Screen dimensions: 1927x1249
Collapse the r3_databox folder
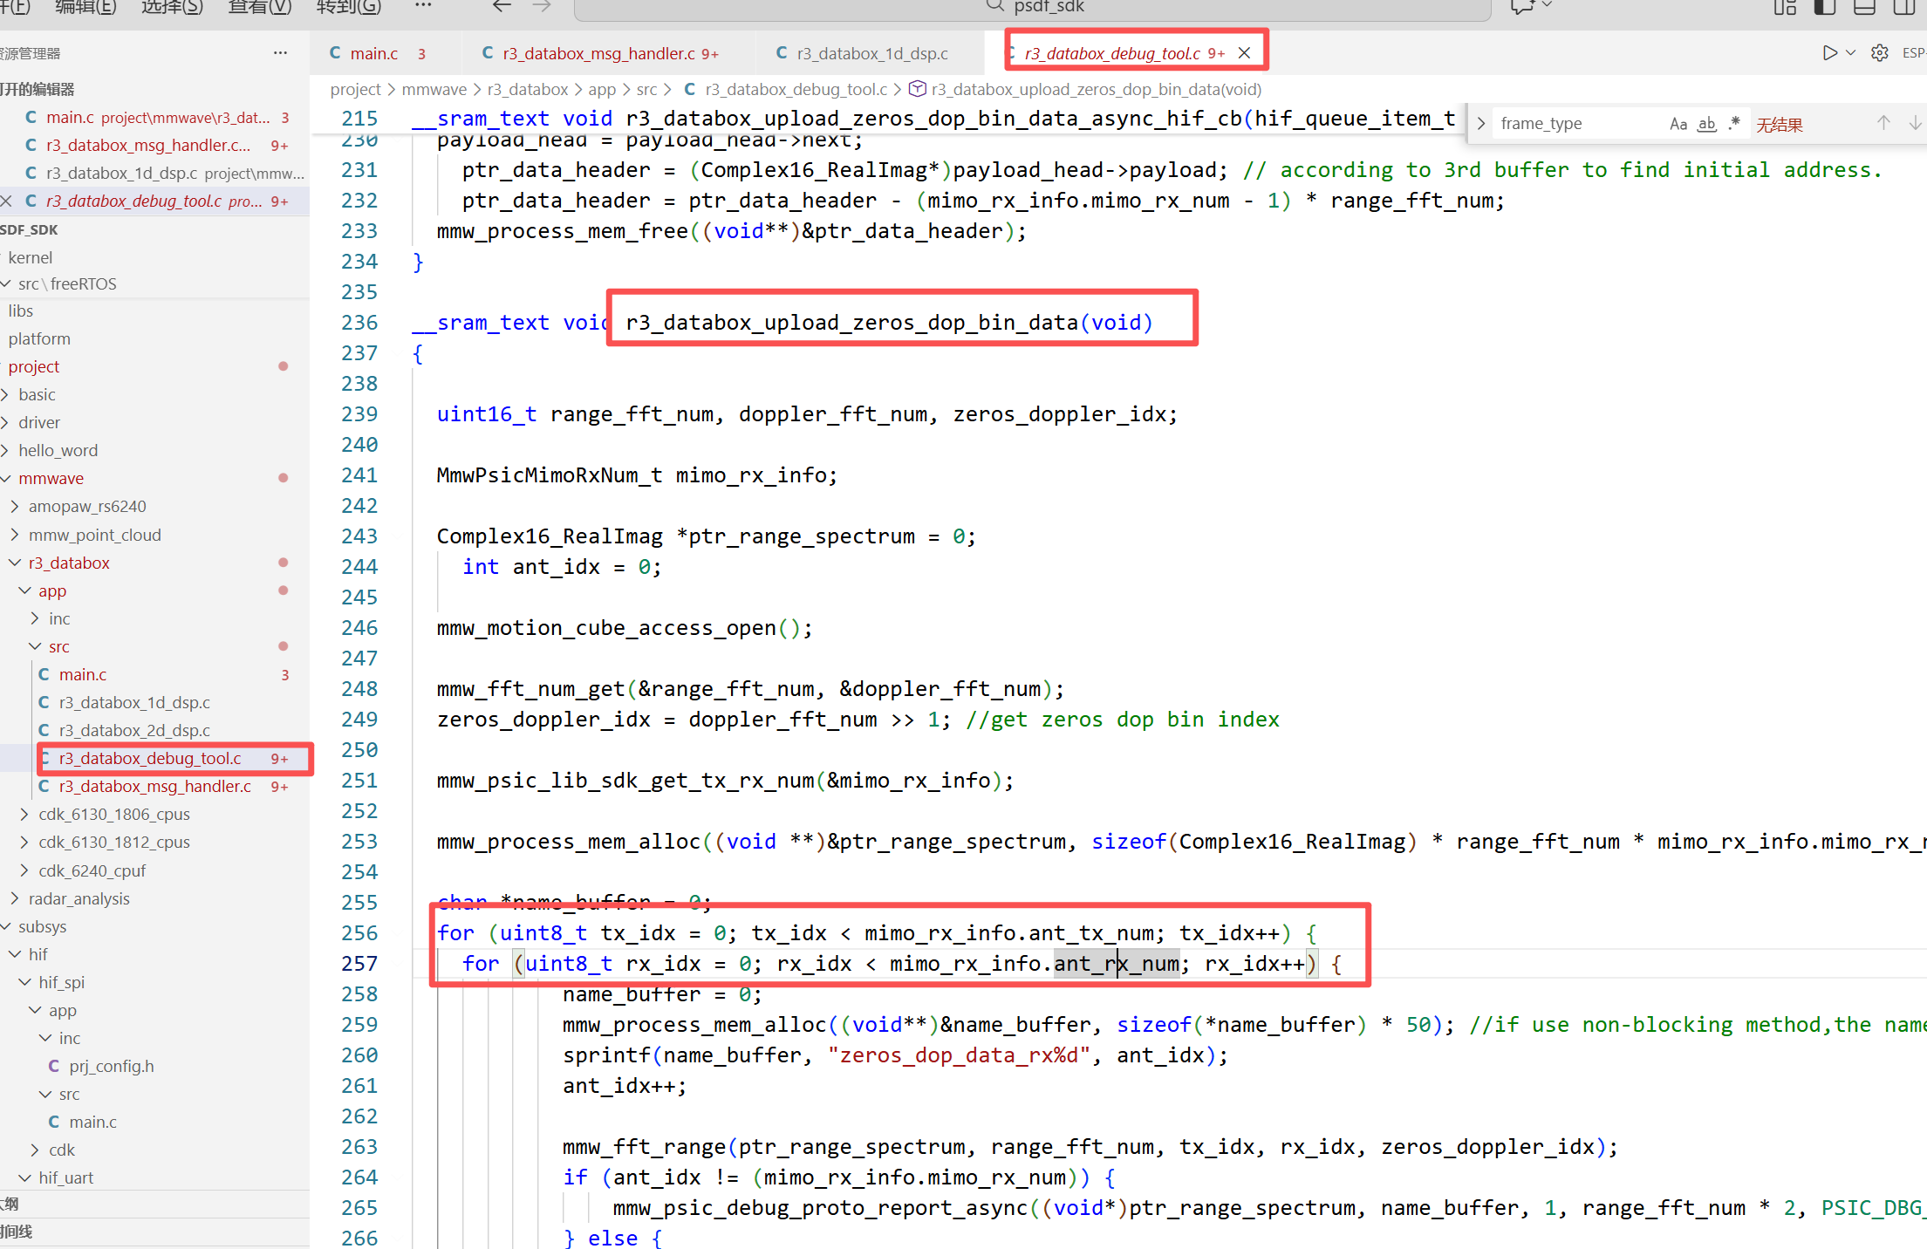(15, 563)
